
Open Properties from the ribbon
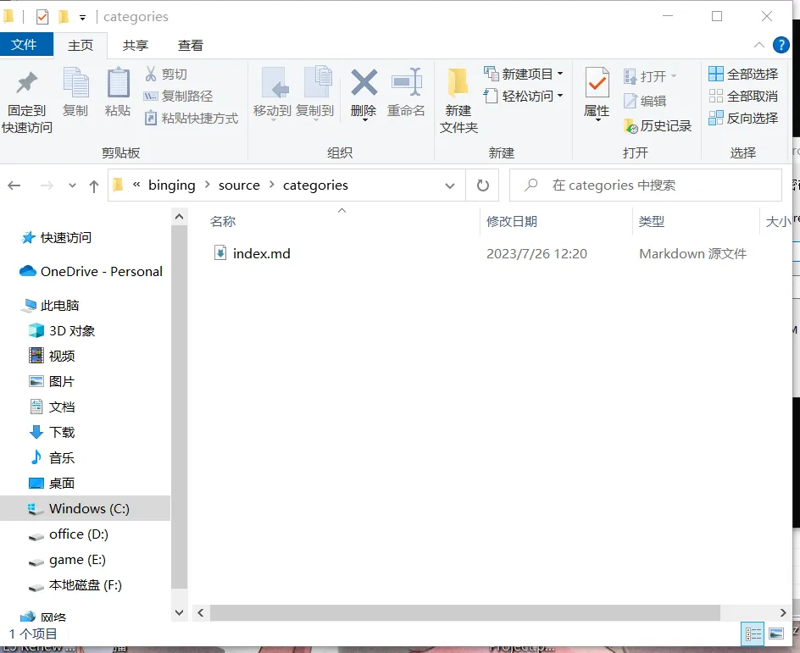click(597, 85)
